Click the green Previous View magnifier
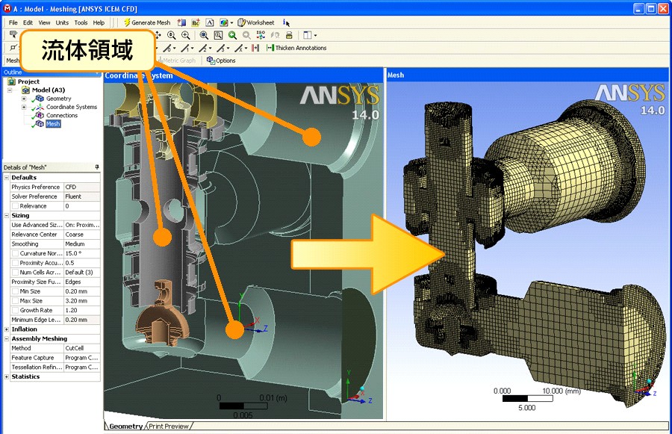The height and width of the screenshot is (434, 672). click(232, 35)
